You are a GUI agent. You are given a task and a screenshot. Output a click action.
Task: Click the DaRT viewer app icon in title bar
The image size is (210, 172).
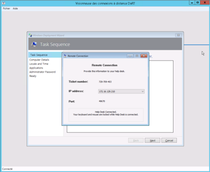point(4,3)
